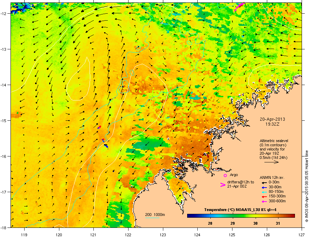This screenshot has width=309, height=238.
Task: Click the '0.5m/s (1kt 24h)' text
Action: [x=273, y=157]
